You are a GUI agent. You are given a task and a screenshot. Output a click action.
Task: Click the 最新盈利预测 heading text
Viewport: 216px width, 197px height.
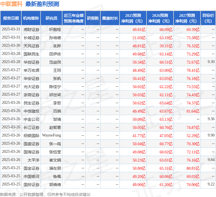pyautogui.click(x=42, y=4)
